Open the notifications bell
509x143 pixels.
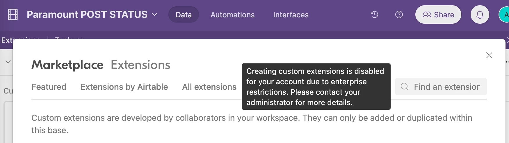coord(480,14)
